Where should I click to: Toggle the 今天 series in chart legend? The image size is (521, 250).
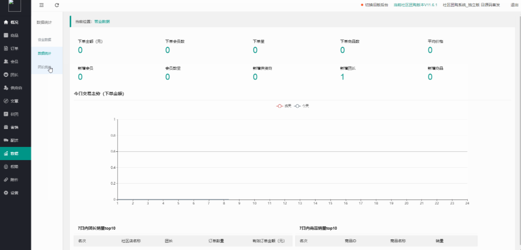(301, 106)
